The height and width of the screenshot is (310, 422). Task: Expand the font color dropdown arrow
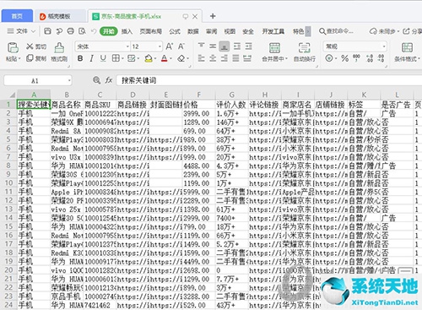pyautogui.click(x=170, y=59)
